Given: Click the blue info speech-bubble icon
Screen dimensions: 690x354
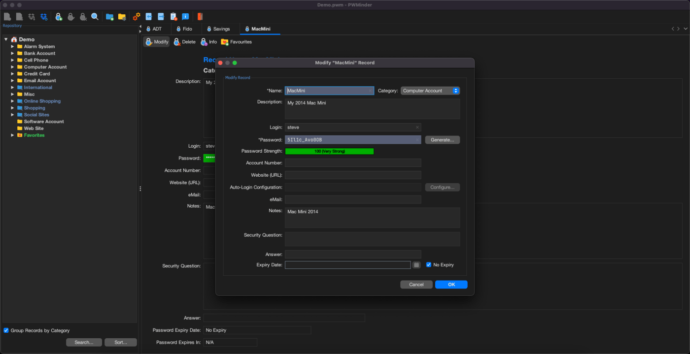Looking at the screenshot, I should pos(185,17).
